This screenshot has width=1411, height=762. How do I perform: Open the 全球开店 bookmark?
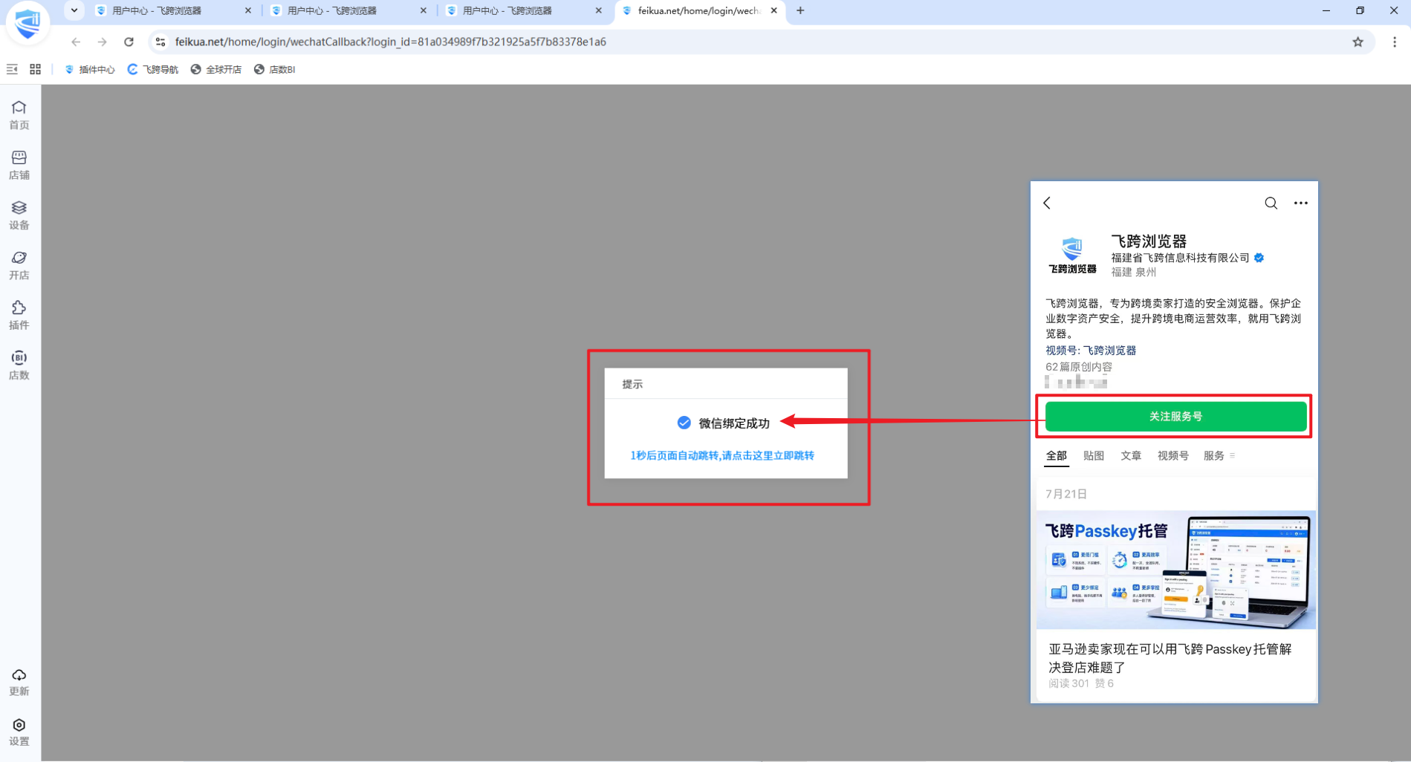click(216, 69)
